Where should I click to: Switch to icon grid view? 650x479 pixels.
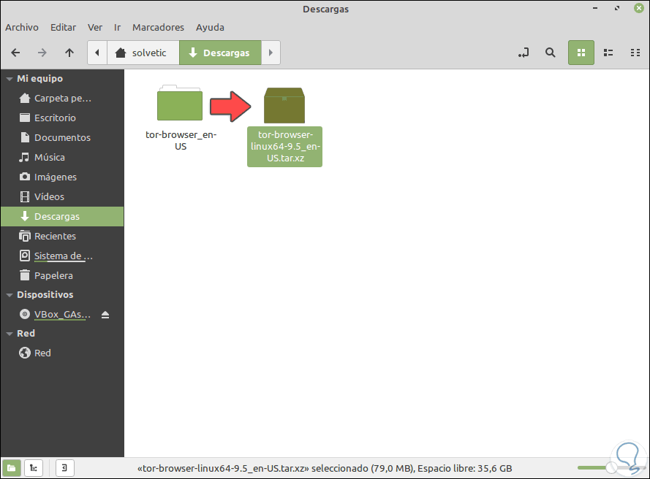point(581,53)
